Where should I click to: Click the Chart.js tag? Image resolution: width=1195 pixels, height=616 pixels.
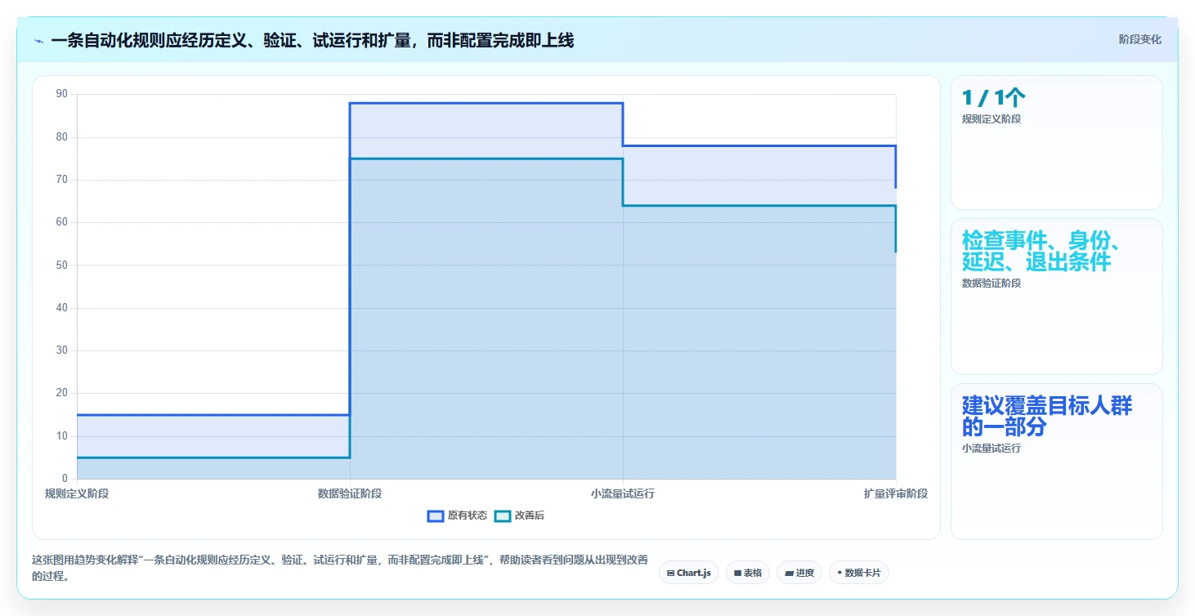click(x=689, y=573)
